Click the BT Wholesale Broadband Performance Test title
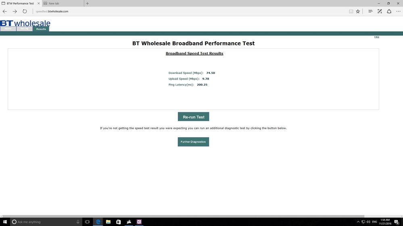 [193, 43]
